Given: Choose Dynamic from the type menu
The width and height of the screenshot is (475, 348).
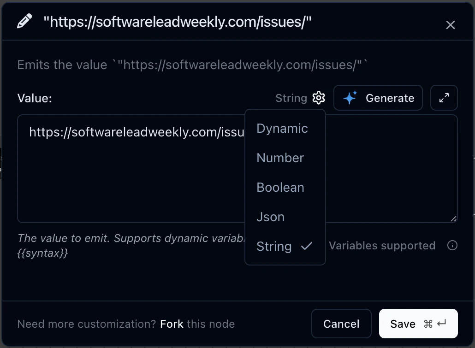Looking at the screenshot, I should tap(285, 129).
